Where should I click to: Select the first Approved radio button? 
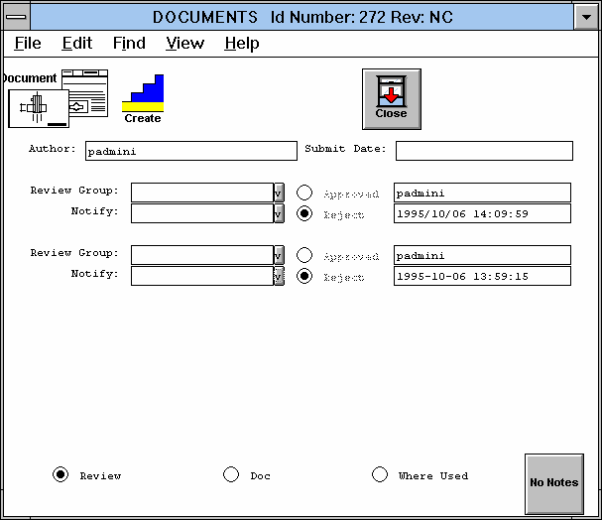(305, 193)
